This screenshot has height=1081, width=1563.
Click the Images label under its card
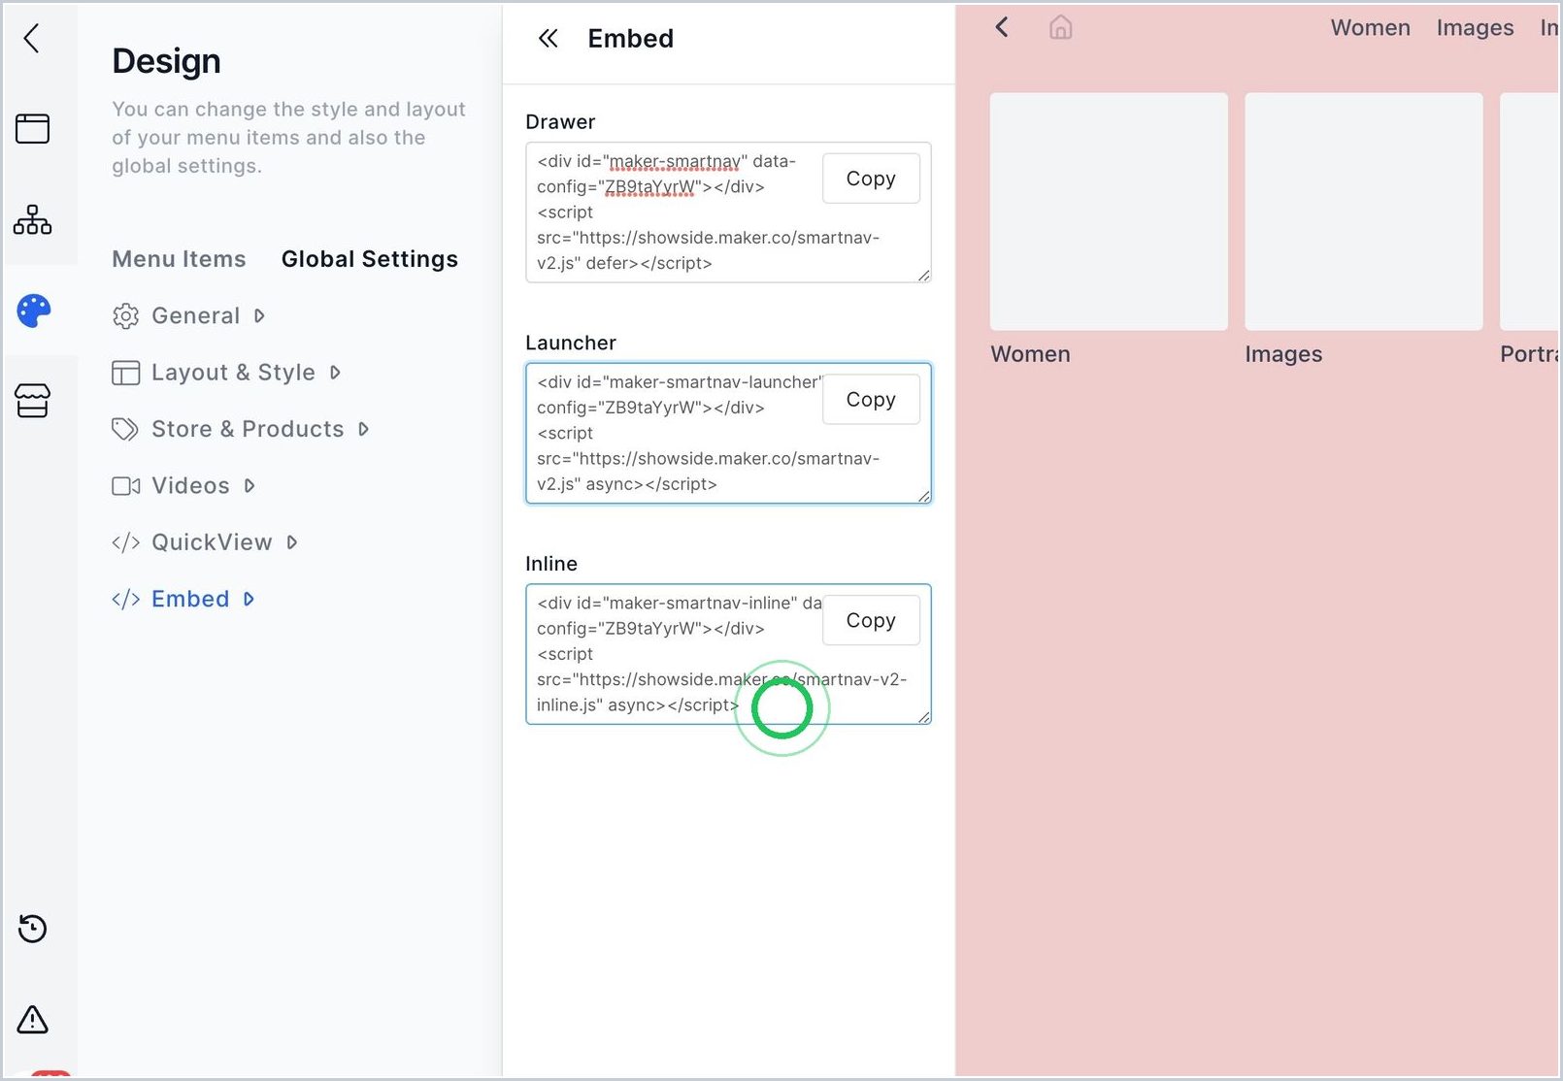[x=1283, y=354]
